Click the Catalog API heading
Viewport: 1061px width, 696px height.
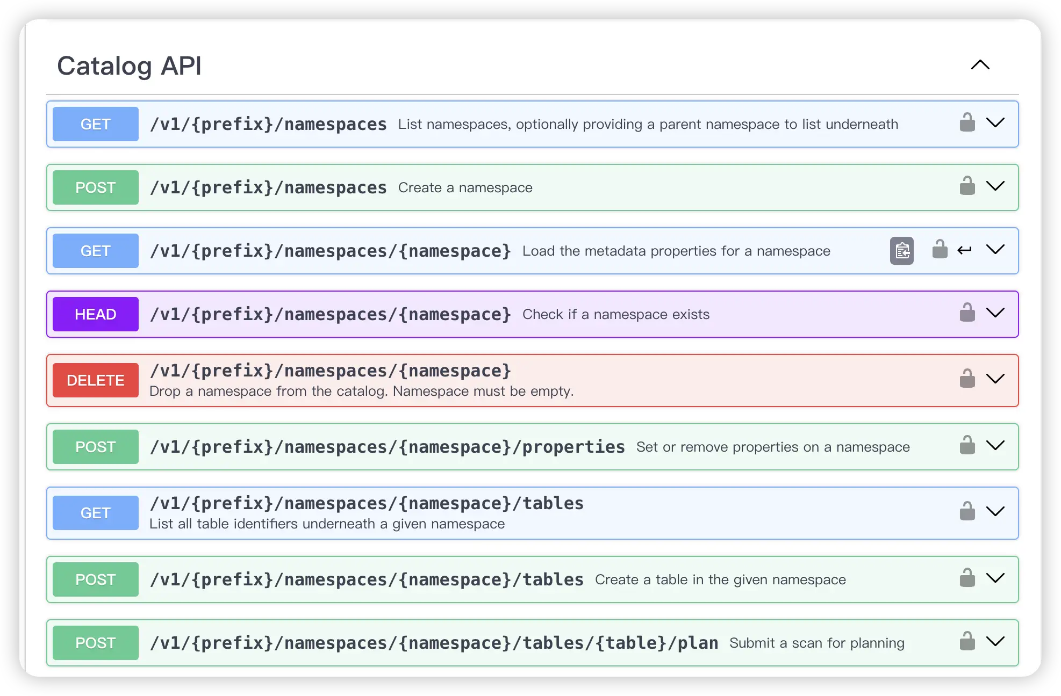coord(130,66)
